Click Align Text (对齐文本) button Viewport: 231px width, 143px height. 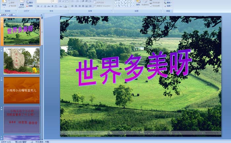pyautogui.click(x=100, y=3)
